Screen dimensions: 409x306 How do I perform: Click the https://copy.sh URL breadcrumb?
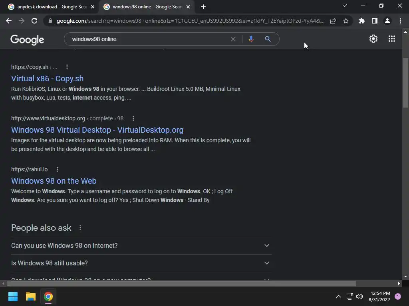34,67
